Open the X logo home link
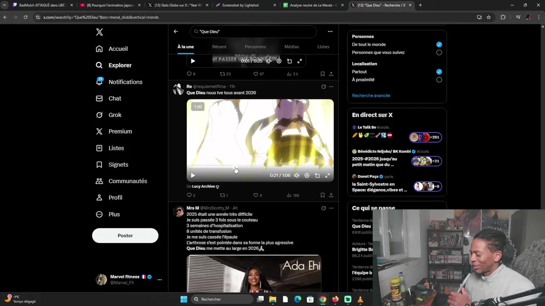 point(99,32)
